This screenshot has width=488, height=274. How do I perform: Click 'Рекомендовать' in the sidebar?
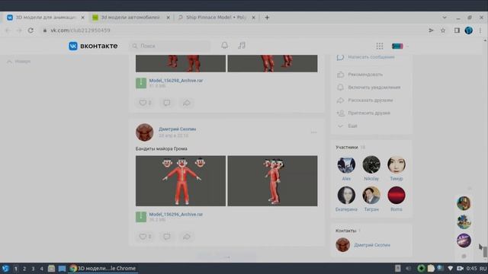(x=365, y=75)
